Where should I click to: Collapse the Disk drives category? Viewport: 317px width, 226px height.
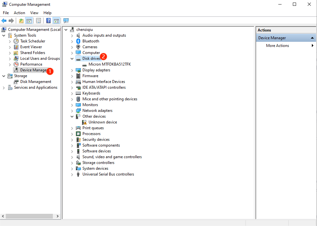coord(72,59)
